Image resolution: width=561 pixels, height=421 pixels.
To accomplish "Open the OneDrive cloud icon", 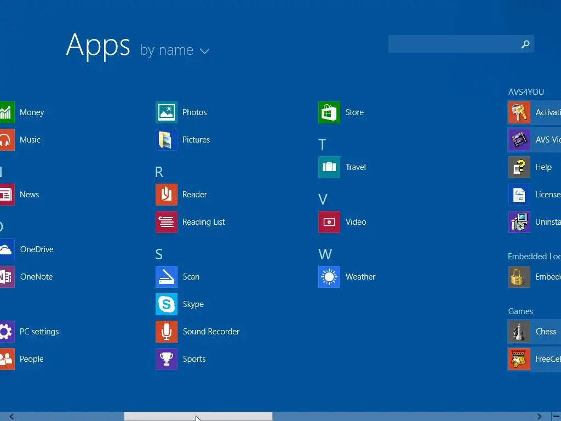I will coord(7,249).
